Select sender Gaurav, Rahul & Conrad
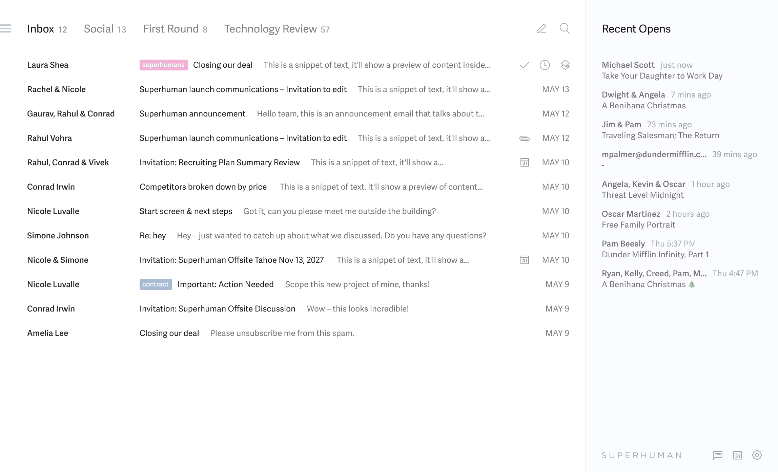The width and height of the screenshot is (778, 472). click(71, 114)
